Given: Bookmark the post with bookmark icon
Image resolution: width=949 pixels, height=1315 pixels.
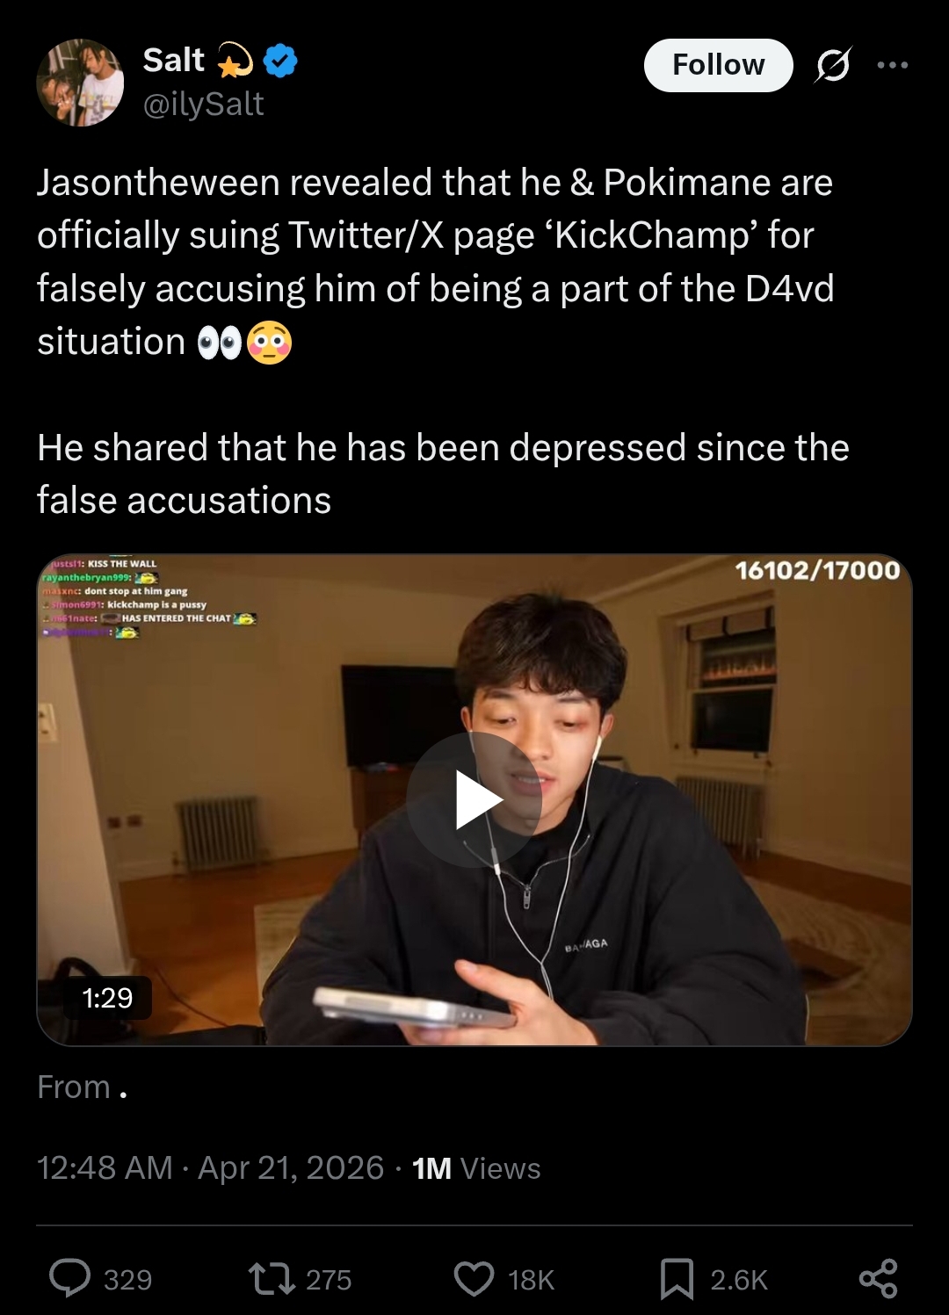Looking at the screenshot, I should (677, 1279).
